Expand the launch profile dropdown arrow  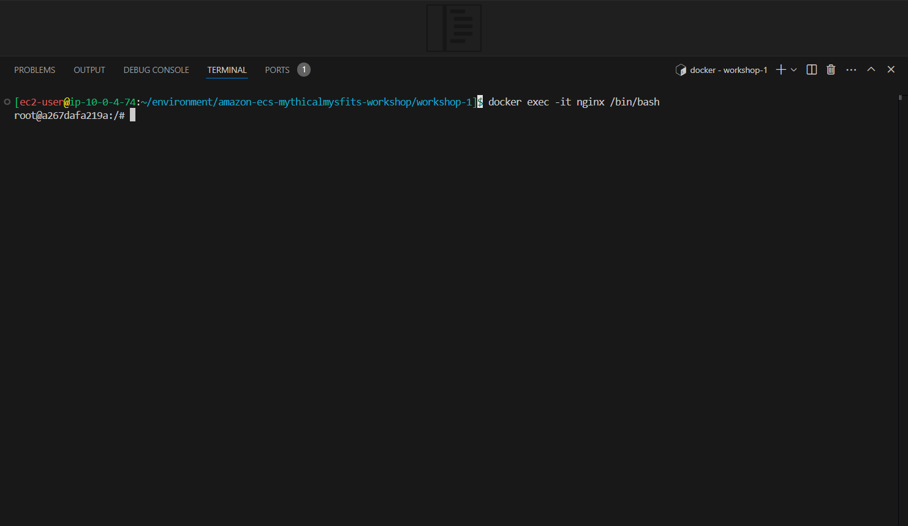click(794, 70)
